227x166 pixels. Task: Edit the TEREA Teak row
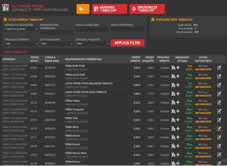pos(219,120)
